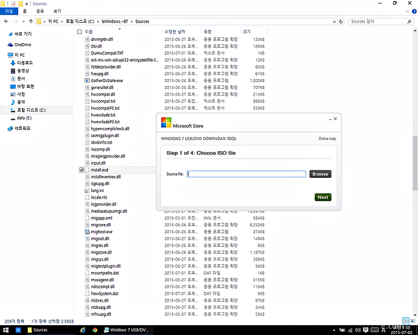Click $Windows.~BT breadcrumb segment
This screenshot has height=335, width=418.
pyautogui.click(x=115, y=22)
